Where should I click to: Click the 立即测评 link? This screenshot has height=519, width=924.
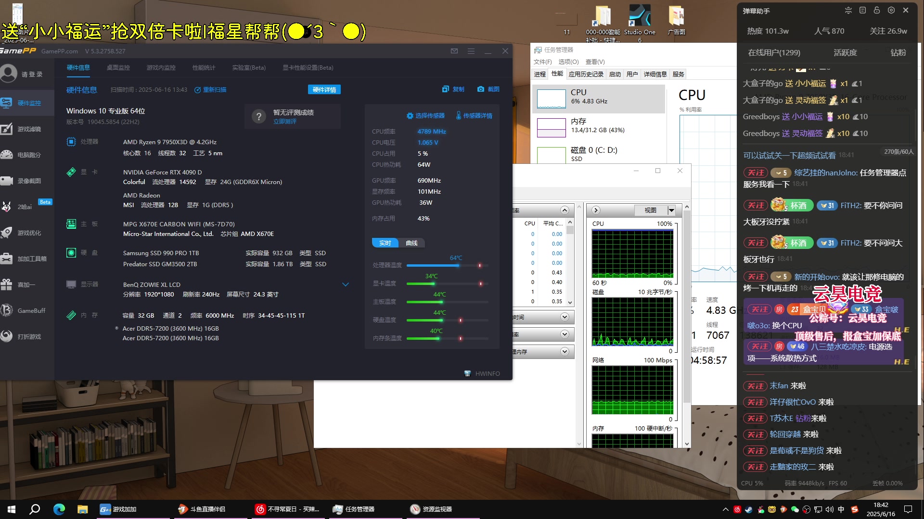tap(285, 122)
